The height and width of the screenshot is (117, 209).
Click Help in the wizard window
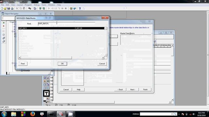[x=78, y=90]
